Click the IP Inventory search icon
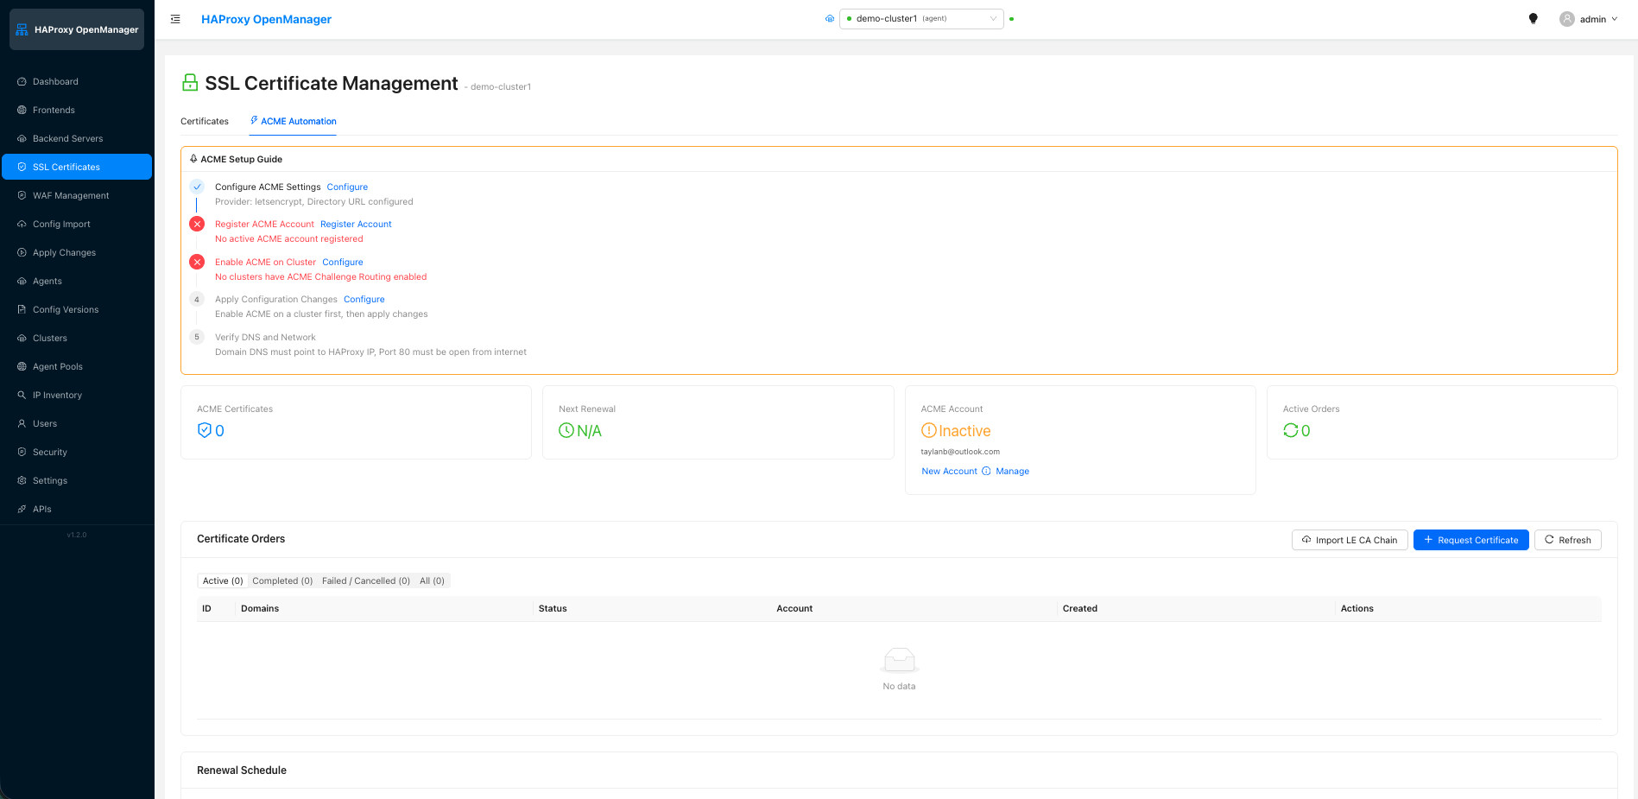The image size is (1638, 799). (x=22, y=395)
